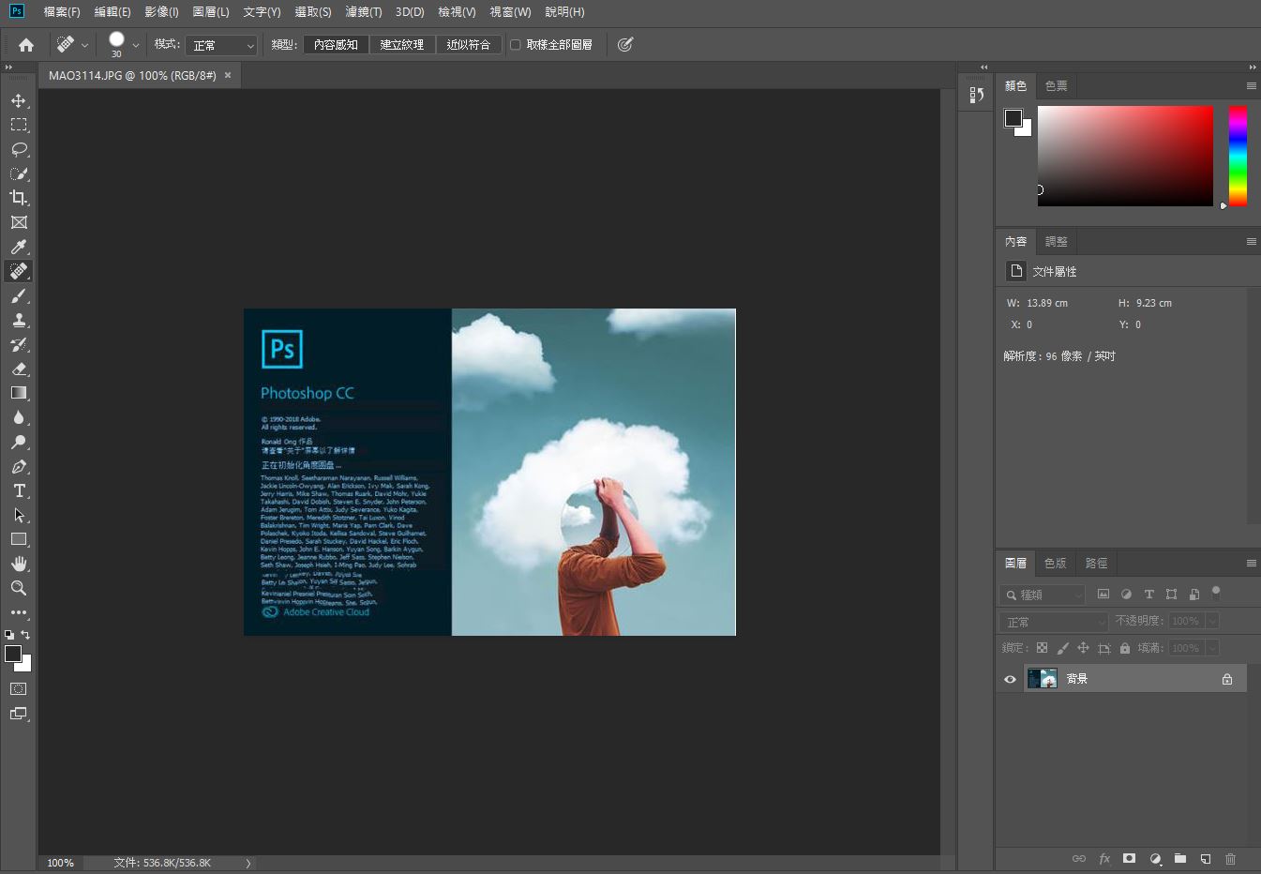Hide the 背景 layer via eye icon

point(1010,679)
